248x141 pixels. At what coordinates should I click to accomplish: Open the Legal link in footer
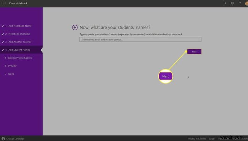[x=212, y=139]
